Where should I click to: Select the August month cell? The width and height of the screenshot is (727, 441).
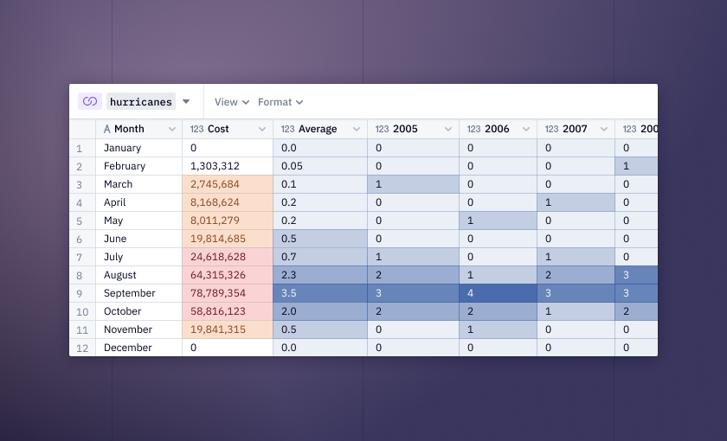coord(138,275)
